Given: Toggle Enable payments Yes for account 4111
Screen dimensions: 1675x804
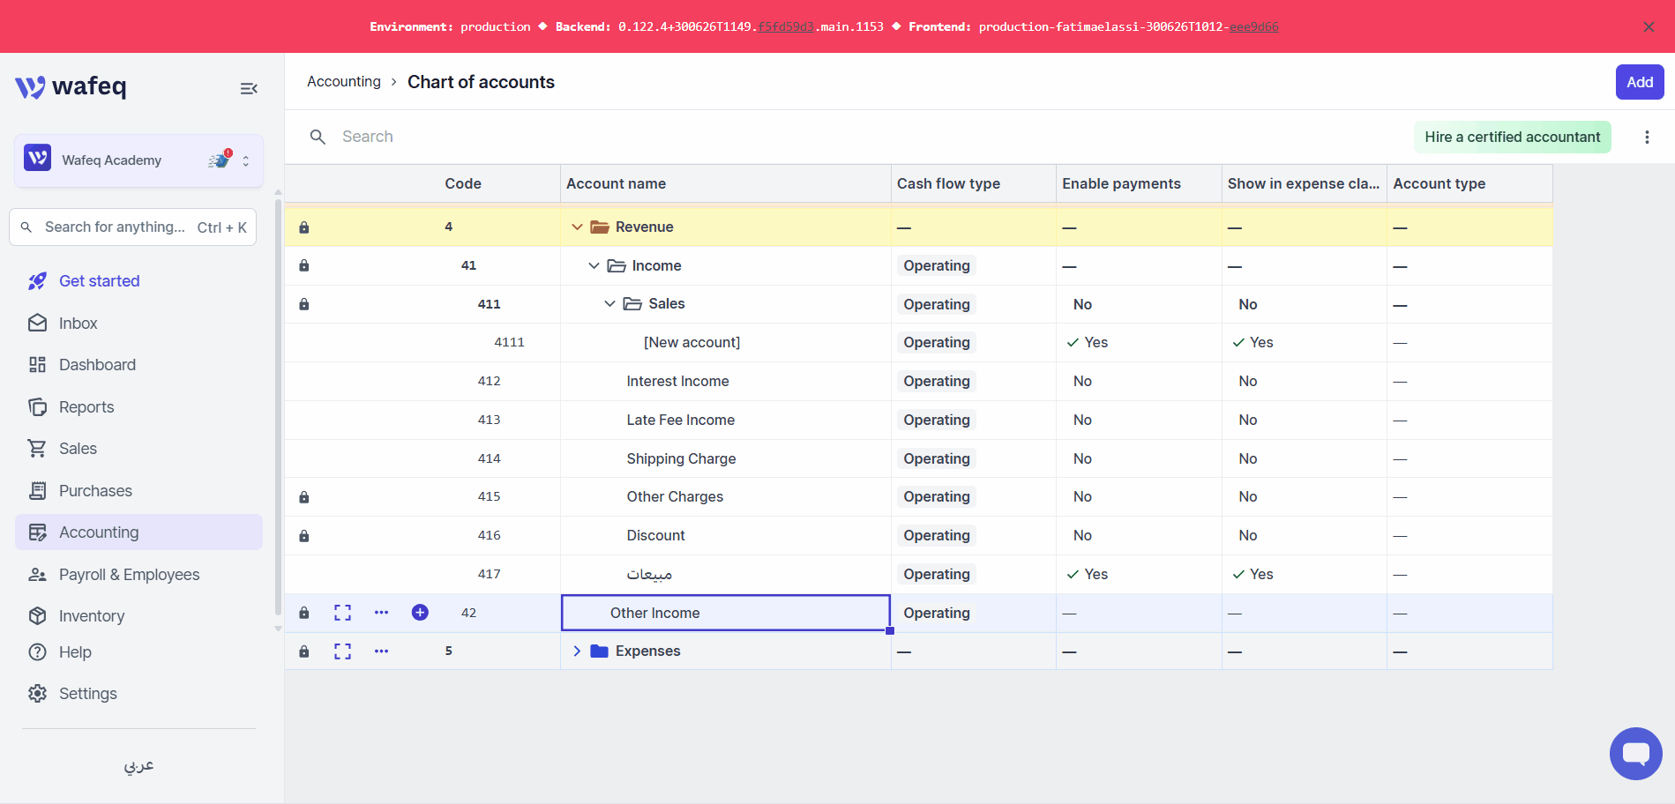Looking at the screenshot, I should [x=1087, y=342].
